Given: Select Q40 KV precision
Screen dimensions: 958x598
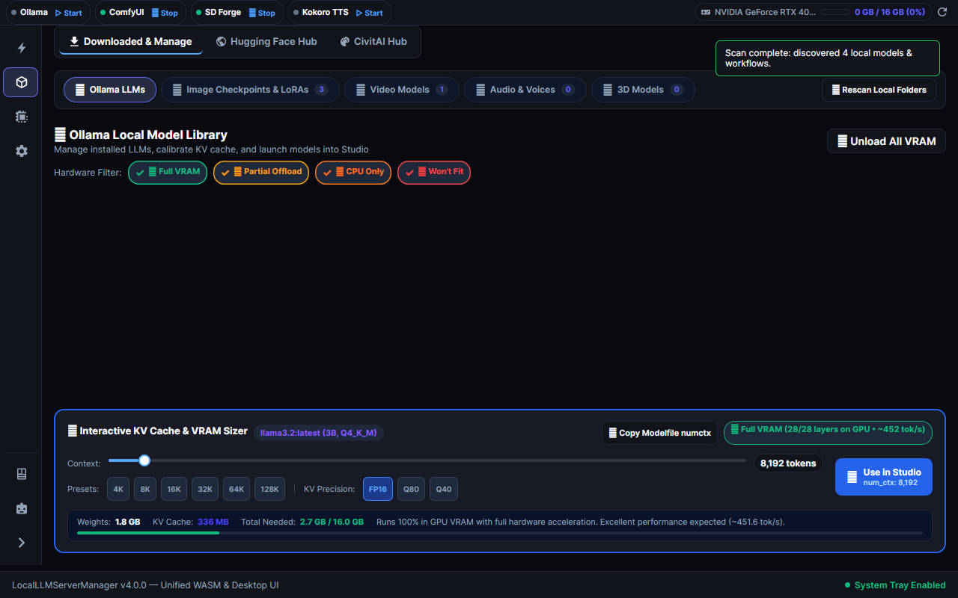Looking at the screenshot, I should (x=444, y=489).
